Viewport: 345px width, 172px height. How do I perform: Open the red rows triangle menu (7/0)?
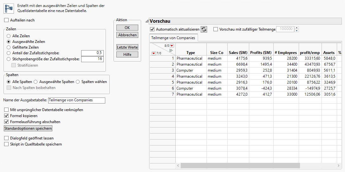[154, 53]
